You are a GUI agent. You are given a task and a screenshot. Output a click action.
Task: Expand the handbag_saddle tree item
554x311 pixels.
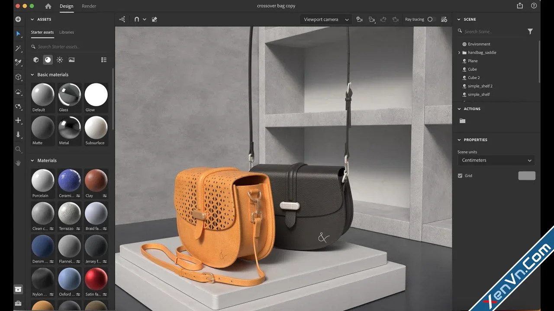pos(459,53)
